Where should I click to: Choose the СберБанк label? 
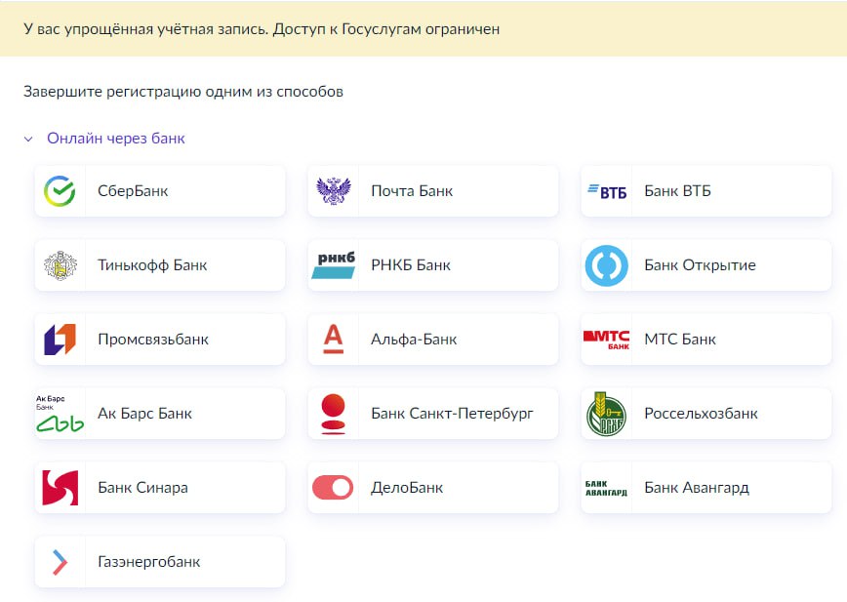pyautogui.click(x=133, y=191)
